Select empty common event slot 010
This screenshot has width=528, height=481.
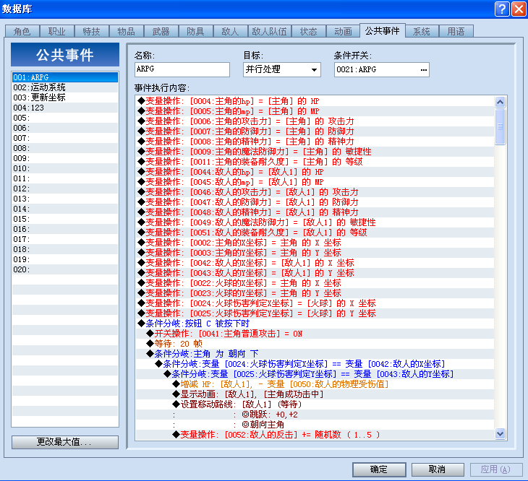point(65,168)
